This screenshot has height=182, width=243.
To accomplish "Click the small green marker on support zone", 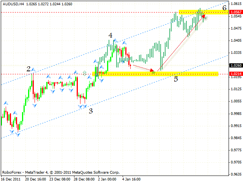I will (x=85, y=72).
